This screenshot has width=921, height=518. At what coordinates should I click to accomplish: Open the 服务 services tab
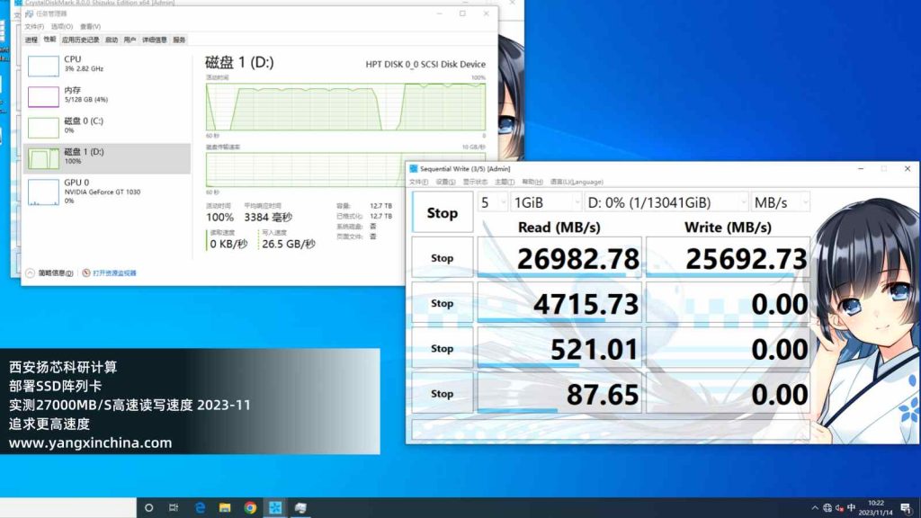179,40
